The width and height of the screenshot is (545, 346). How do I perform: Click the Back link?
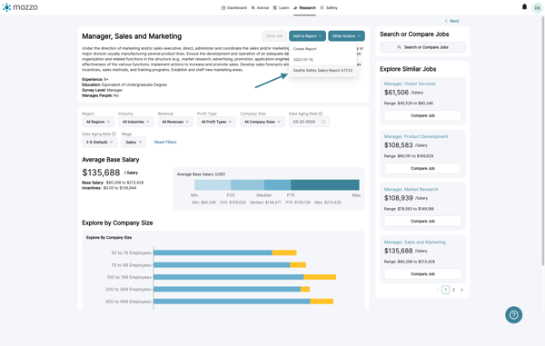451,21
